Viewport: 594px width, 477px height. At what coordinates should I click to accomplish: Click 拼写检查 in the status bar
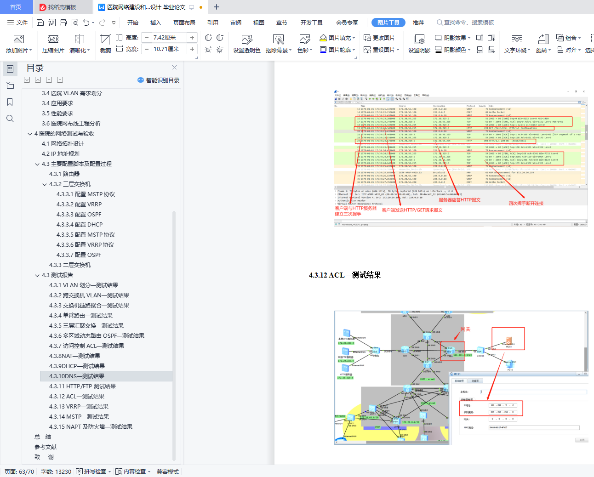coord(93,471)
